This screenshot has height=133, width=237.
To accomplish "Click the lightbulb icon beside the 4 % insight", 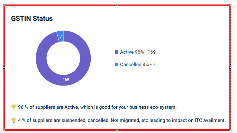I will pyautogui.click(x=13, y=120).
